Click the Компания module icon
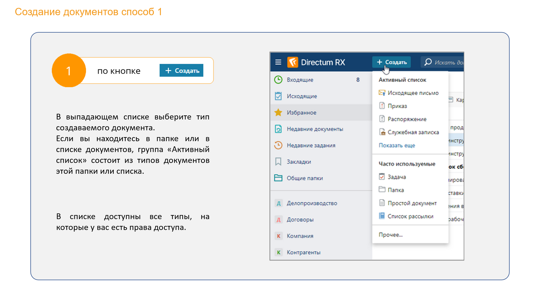This screenshot has width=540, height=303. pyautogui.click(x=278, y=236)
